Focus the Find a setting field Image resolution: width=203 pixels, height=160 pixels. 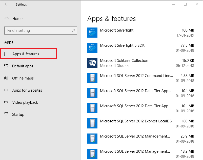pos(41,31)
